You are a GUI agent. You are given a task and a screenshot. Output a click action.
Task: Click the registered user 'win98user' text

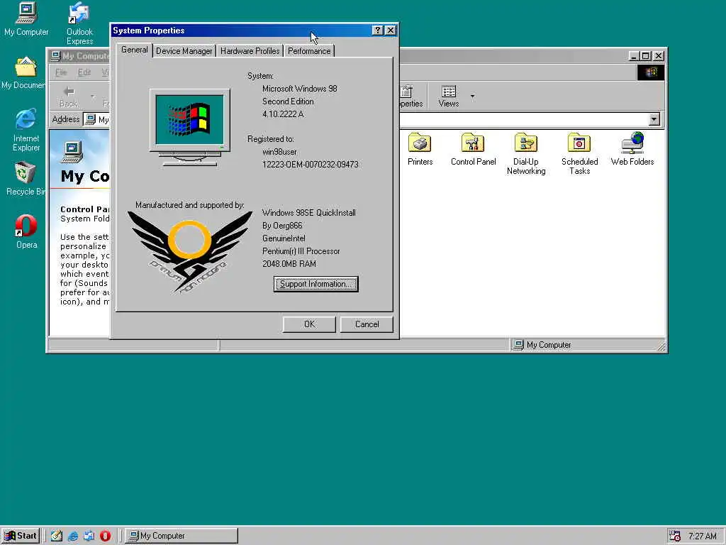coord(279,152)
